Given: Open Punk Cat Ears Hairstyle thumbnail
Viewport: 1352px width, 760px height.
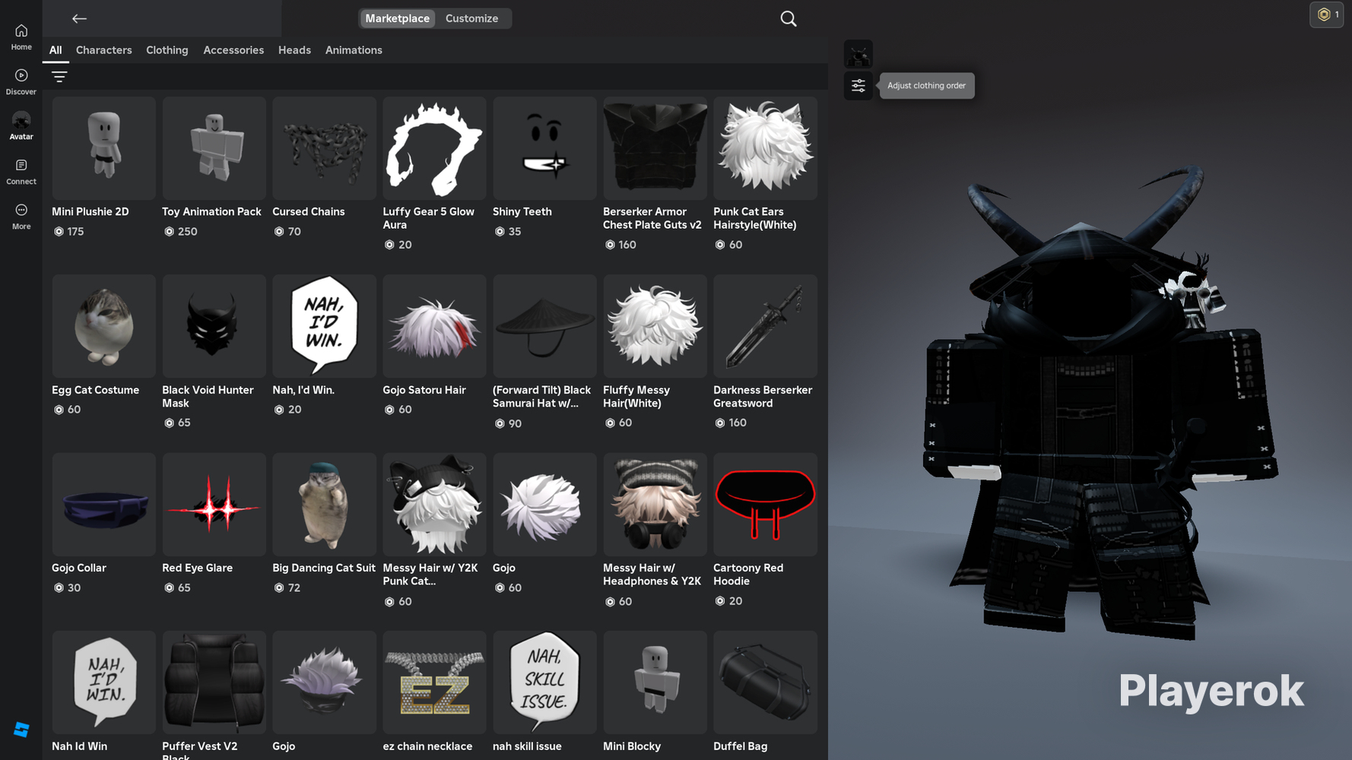Looking at the screenshot, I should [766, 148].
